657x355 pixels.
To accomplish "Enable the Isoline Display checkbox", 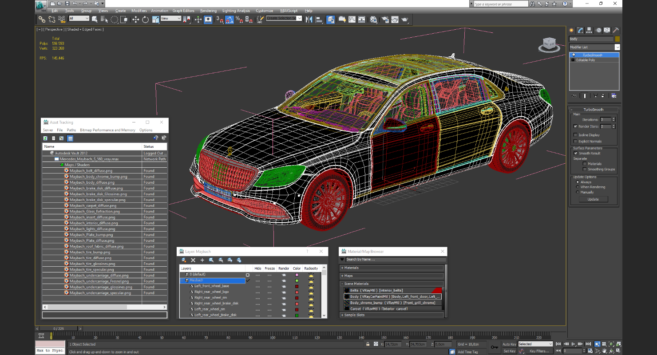I will [x=576, y=135].
